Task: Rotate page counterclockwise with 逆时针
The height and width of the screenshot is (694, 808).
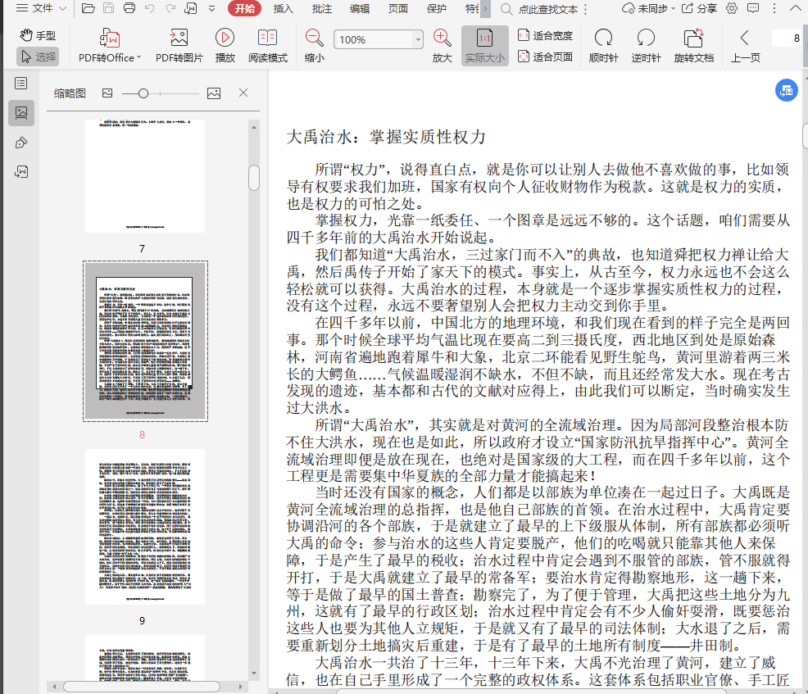Action: (646, 39)
